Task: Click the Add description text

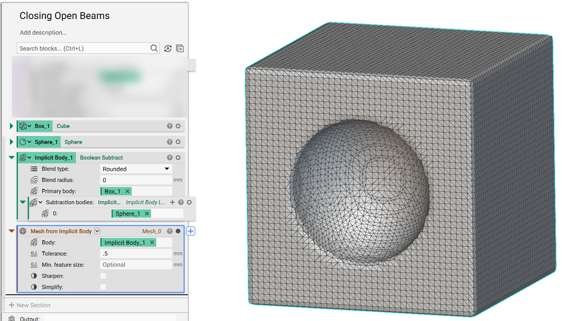Action: [x=44, y=33]
